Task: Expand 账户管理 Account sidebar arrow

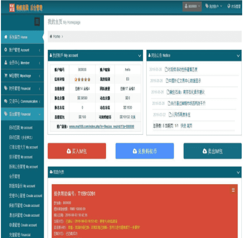Action: click(x=39, y=50)
